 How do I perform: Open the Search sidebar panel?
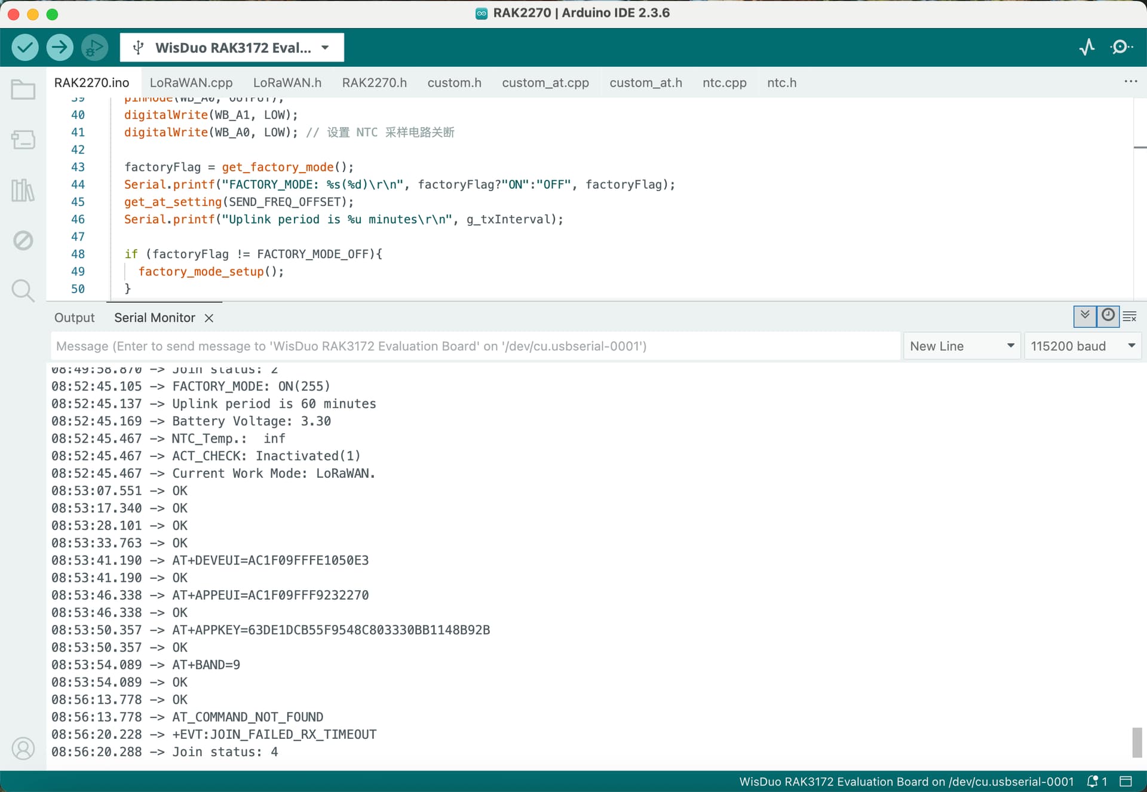point(23,291)
